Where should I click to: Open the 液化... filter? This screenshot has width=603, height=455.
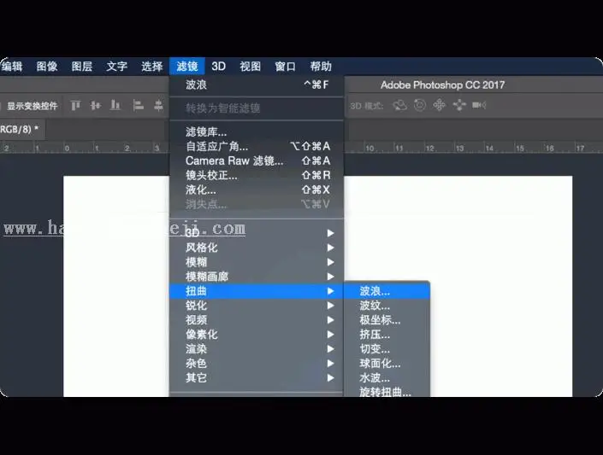coord(257,190)
